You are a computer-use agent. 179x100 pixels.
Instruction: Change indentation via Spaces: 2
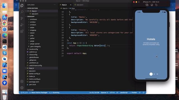pos(104,92)
